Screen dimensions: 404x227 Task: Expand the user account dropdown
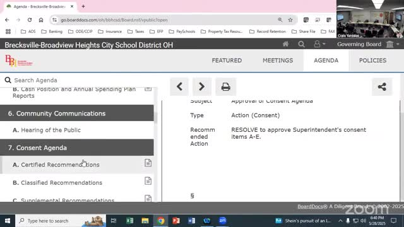[319, 44]
